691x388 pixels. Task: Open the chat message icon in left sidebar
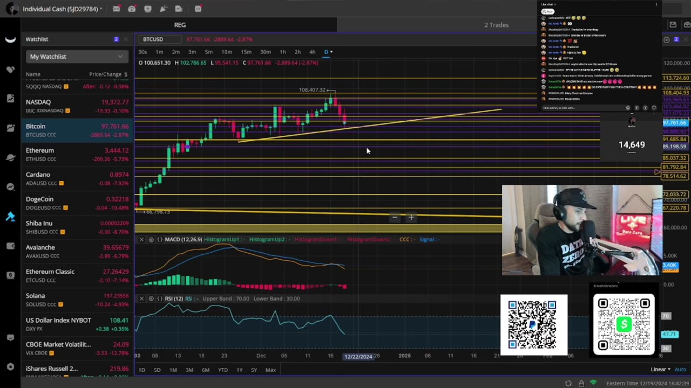coord(10,337)
